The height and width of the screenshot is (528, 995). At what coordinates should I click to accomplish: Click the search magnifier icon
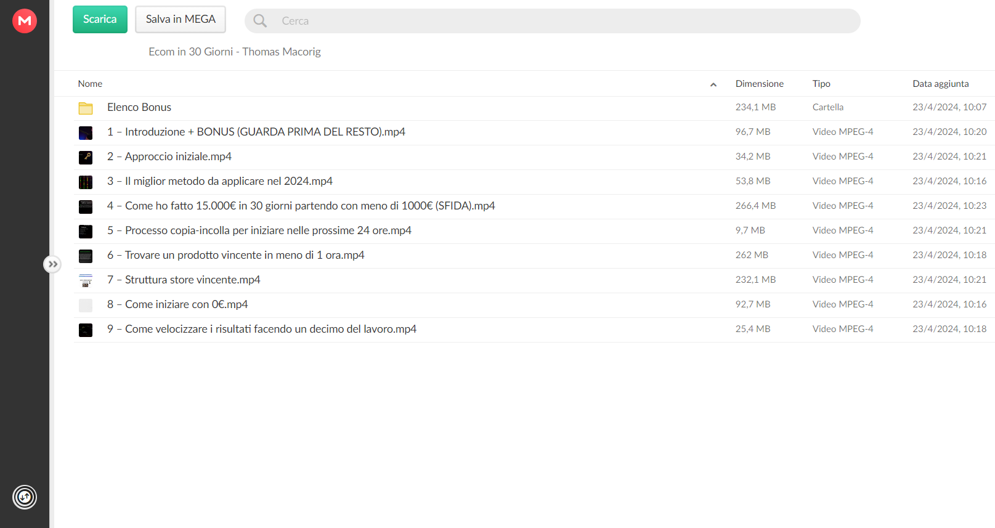tap(260, 21)
